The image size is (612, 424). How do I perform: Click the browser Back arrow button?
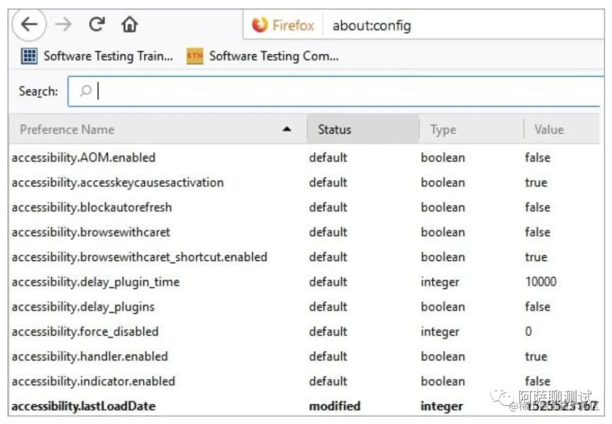coord(29,24)
